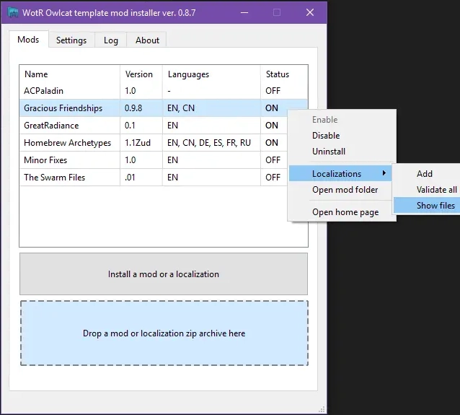Choose Disable in the context menu
Screen dimensions: 460x415
(x=326, y=136)
